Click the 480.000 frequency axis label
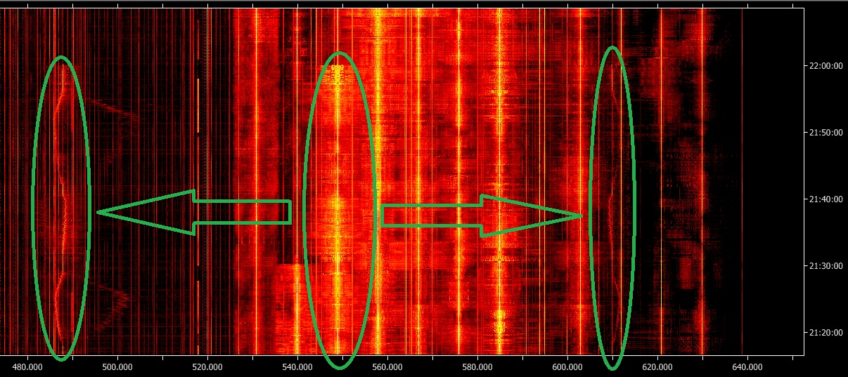This screenshot has width=848, height=377. point(27,366)
